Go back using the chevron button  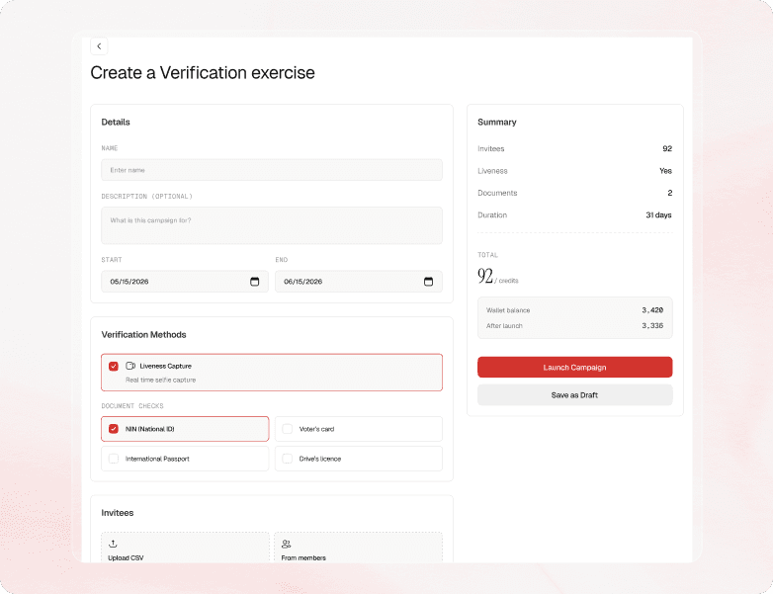click(x=99, y=46)
